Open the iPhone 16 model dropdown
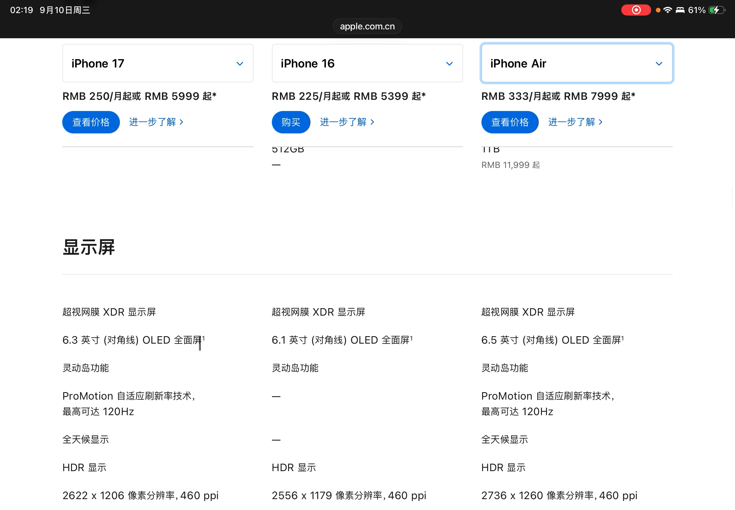The height and width of the screenshot is (510, 735). point(367,63)
